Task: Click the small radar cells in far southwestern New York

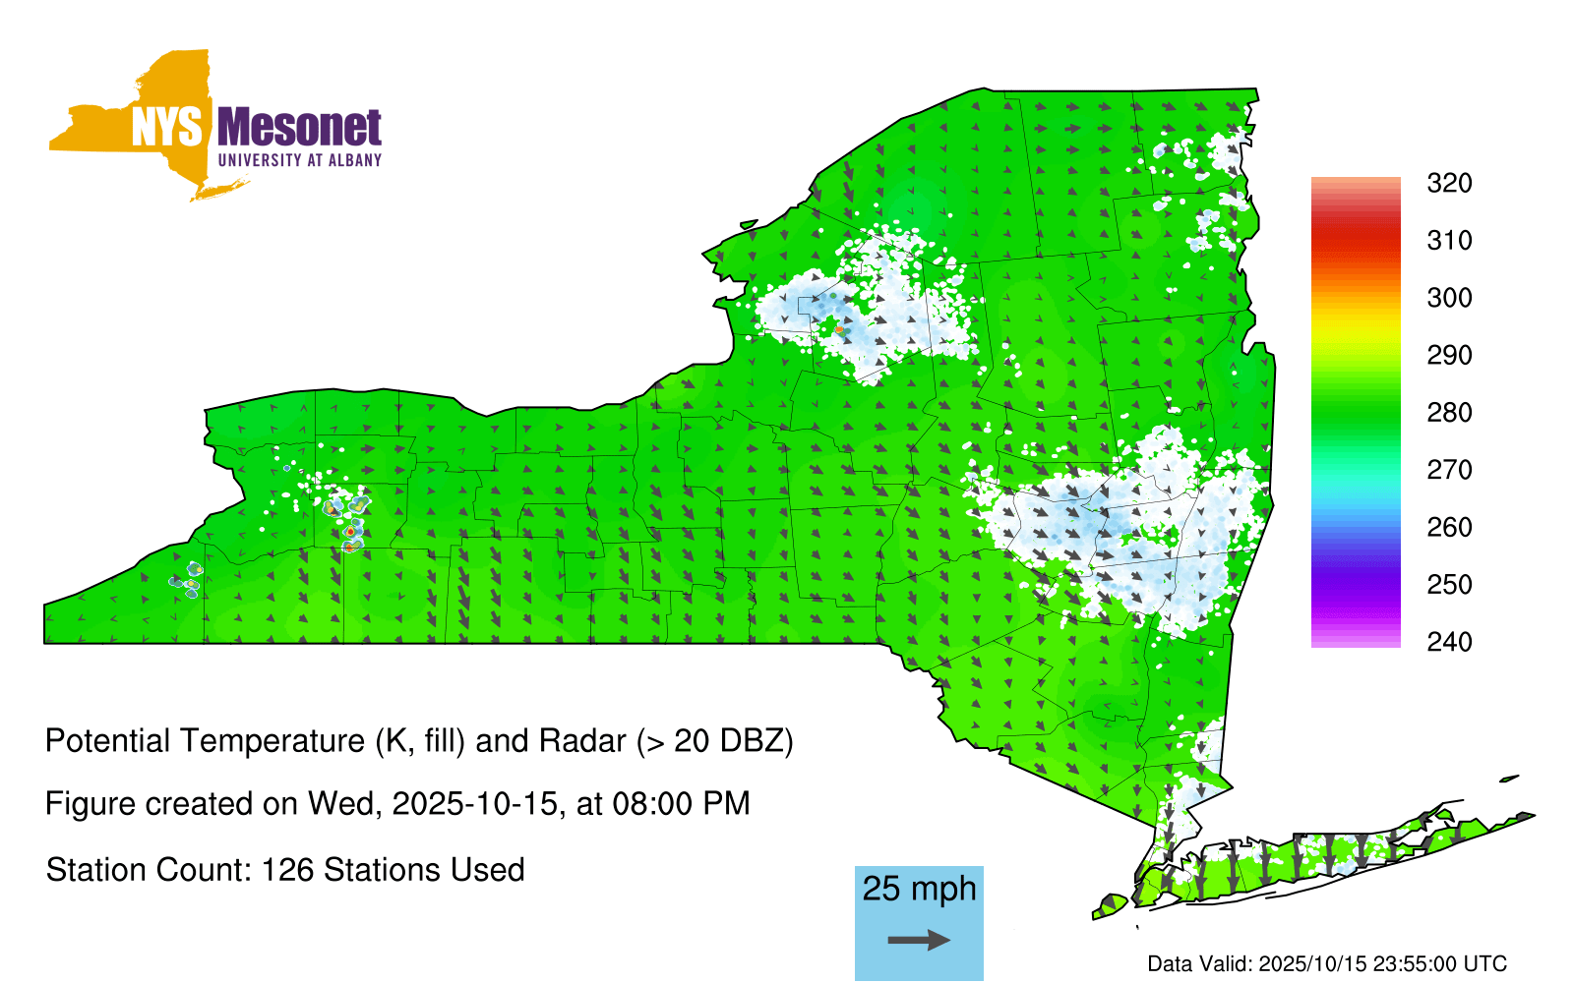Action: [186, 580]
